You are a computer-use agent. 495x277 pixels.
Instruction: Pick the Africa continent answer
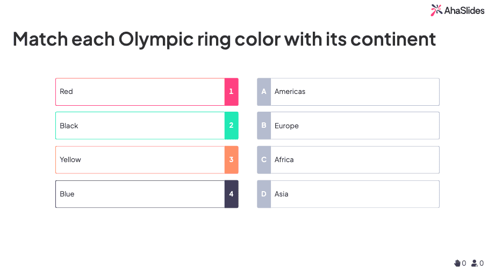coord(355,160)
